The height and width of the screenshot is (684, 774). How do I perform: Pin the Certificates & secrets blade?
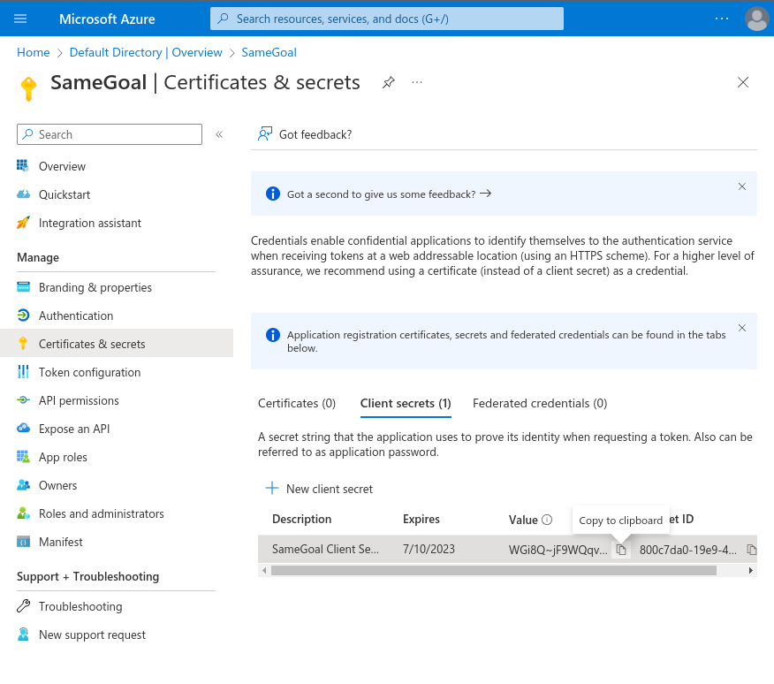pos(389,82)
